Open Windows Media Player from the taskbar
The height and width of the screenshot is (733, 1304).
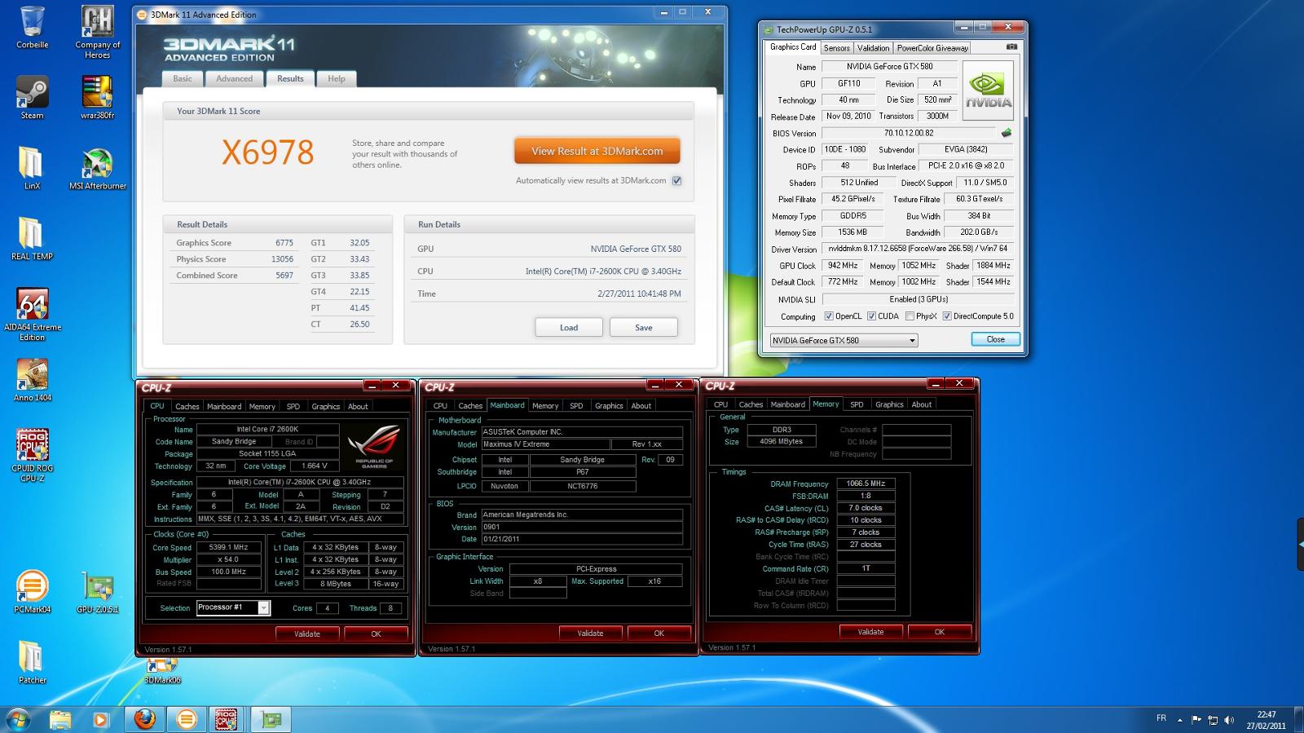pos(100,719)
